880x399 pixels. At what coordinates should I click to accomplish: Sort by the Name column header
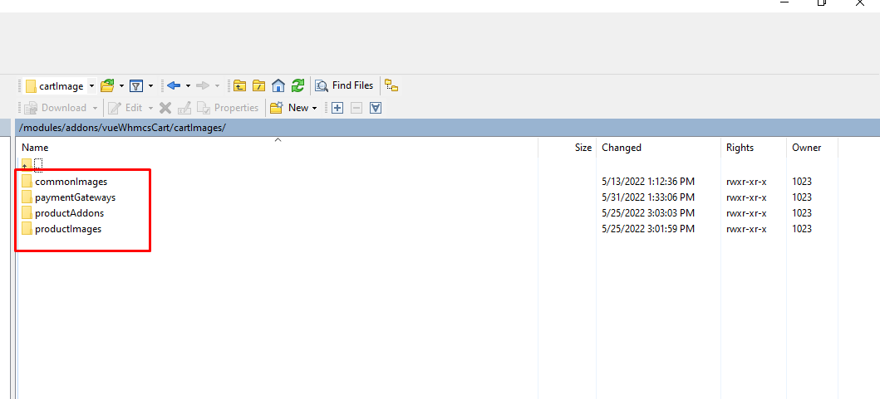(35, 148)
